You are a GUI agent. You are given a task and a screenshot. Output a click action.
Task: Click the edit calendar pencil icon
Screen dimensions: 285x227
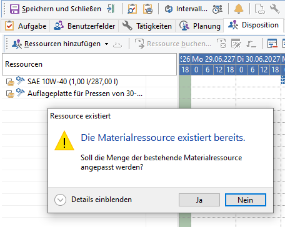click(x=236, y=44)
